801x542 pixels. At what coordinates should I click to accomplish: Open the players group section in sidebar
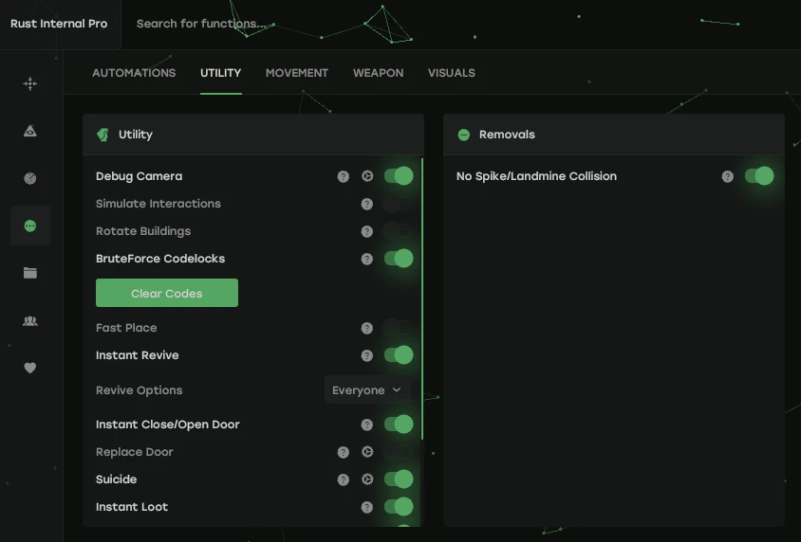pos(30,320)
